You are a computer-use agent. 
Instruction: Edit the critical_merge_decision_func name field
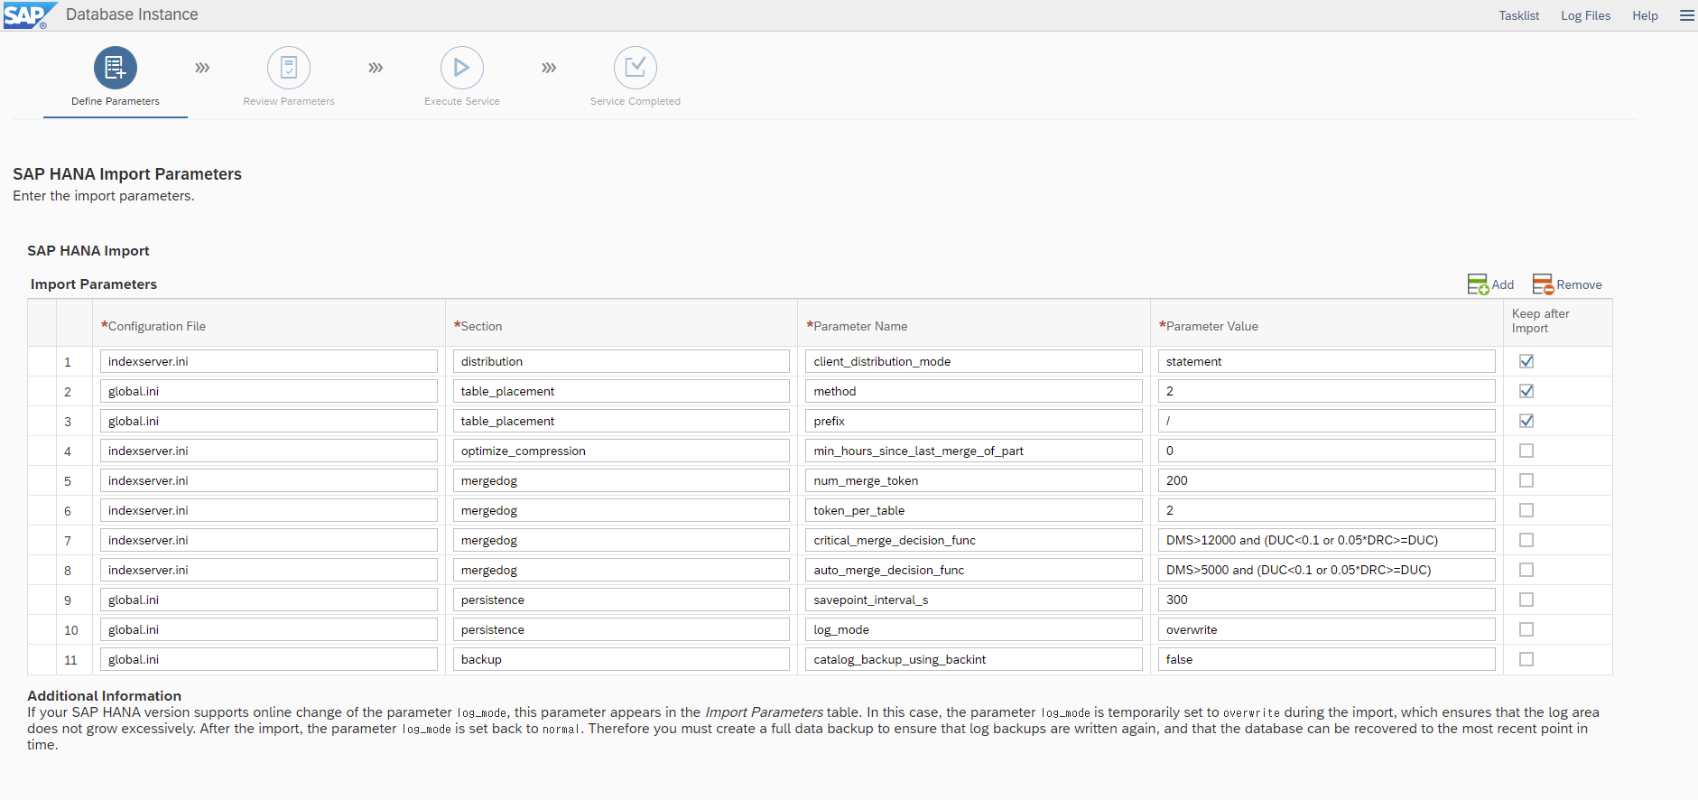click(x=974, y=540)
